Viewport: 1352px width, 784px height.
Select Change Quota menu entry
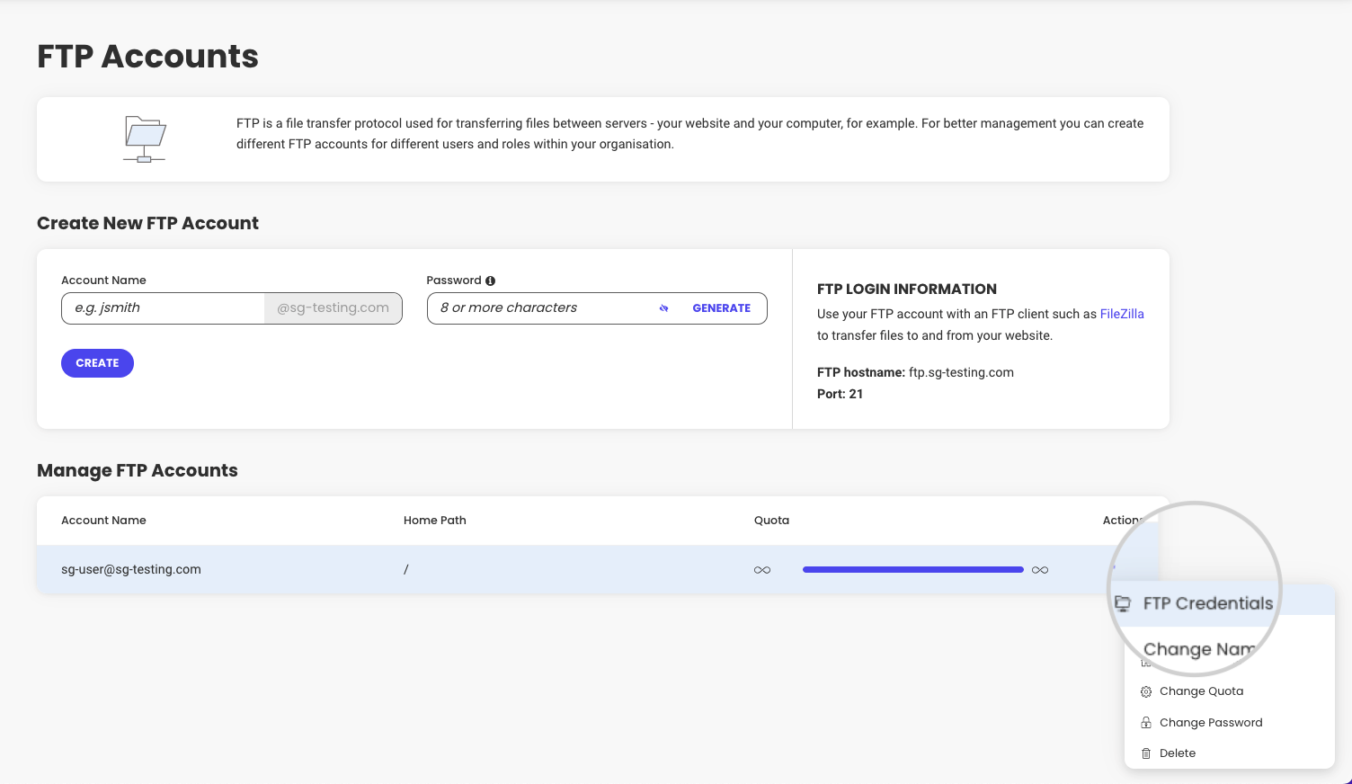pos(1202,691)
